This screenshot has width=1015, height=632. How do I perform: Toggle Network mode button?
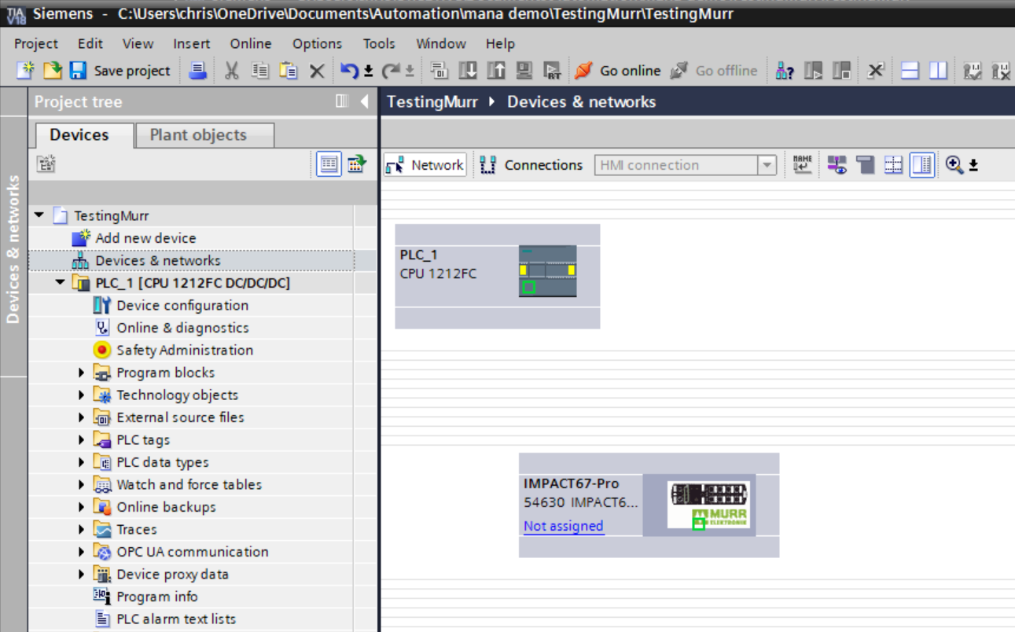tap(425, 165)
